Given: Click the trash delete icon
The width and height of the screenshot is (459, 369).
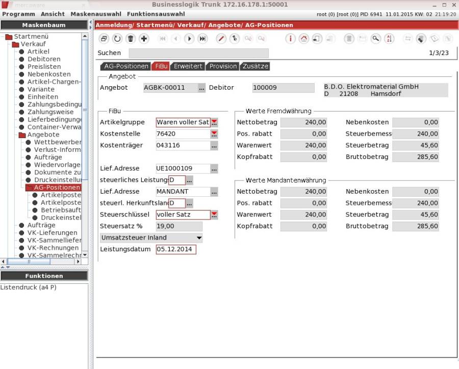Looking at the screenshot, I should pos(131,39).
